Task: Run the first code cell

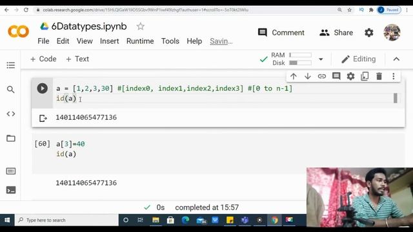Action: pos(42,88)
